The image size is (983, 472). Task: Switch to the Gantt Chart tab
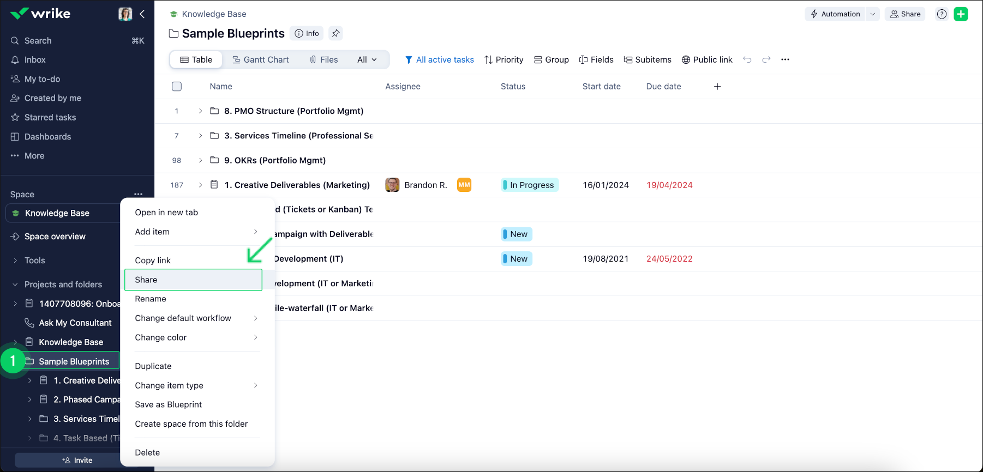click(x=261, y=60)
